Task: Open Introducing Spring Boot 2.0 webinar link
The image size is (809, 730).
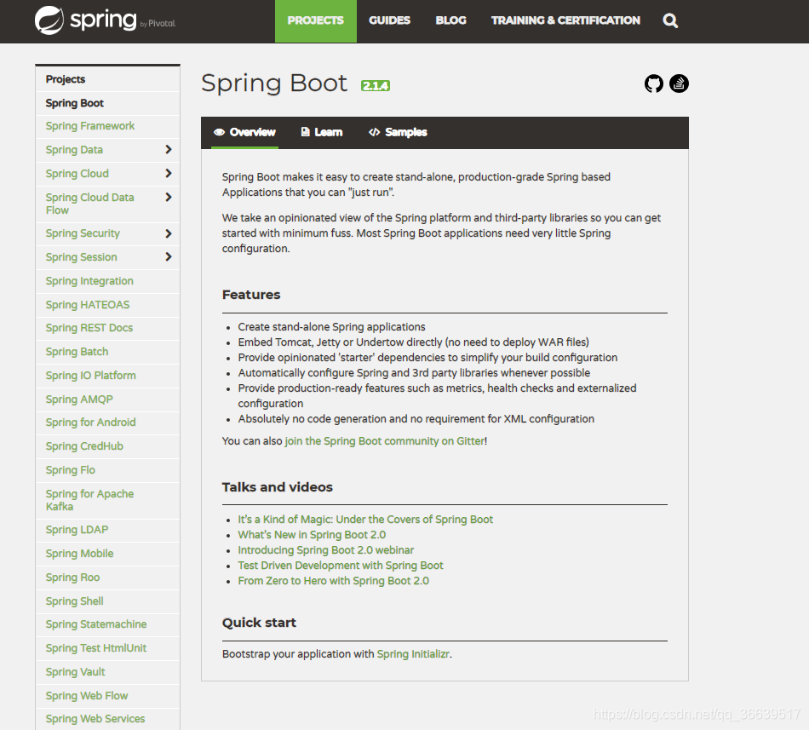Action: pyautogui.click(x=325, y=550)
